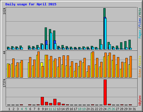The height and width of the screenshot is (112, 143).
Task: Click the cyan Pages bar for day 11
Action: click(51, 41)
